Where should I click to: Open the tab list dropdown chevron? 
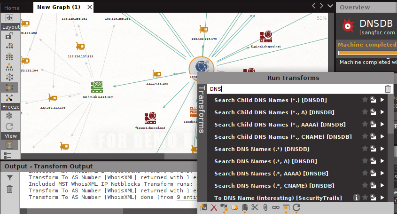click(x=330, y=6)
